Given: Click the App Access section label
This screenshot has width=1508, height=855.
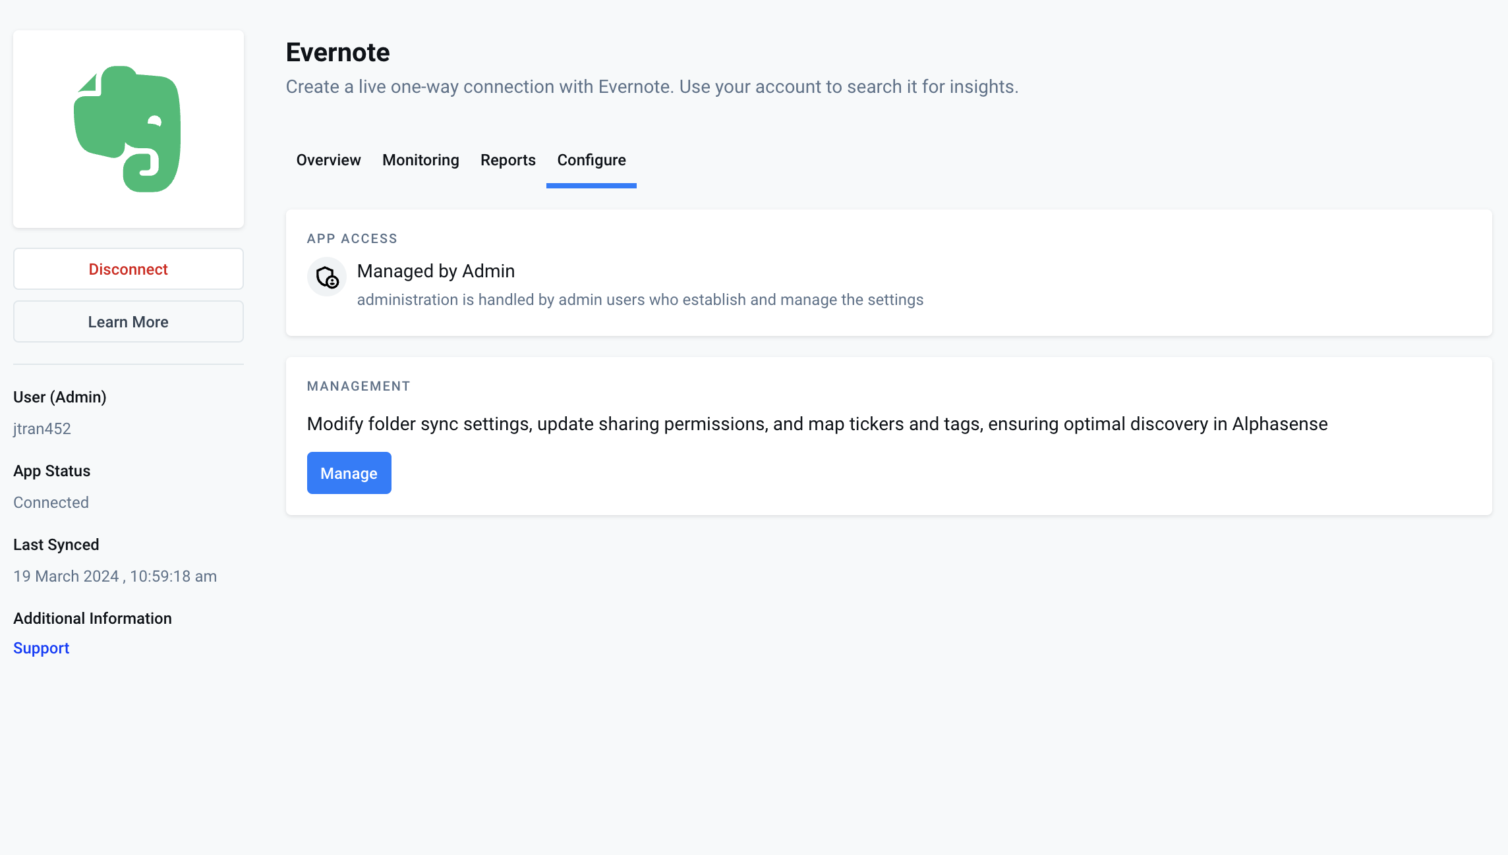Looking at the screenshot, I should pyautogui.click(x=352, y=238).
